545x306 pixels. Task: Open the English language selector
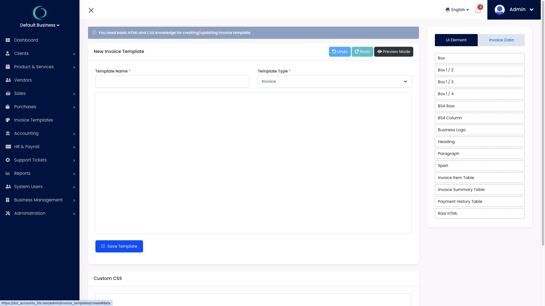457,10
